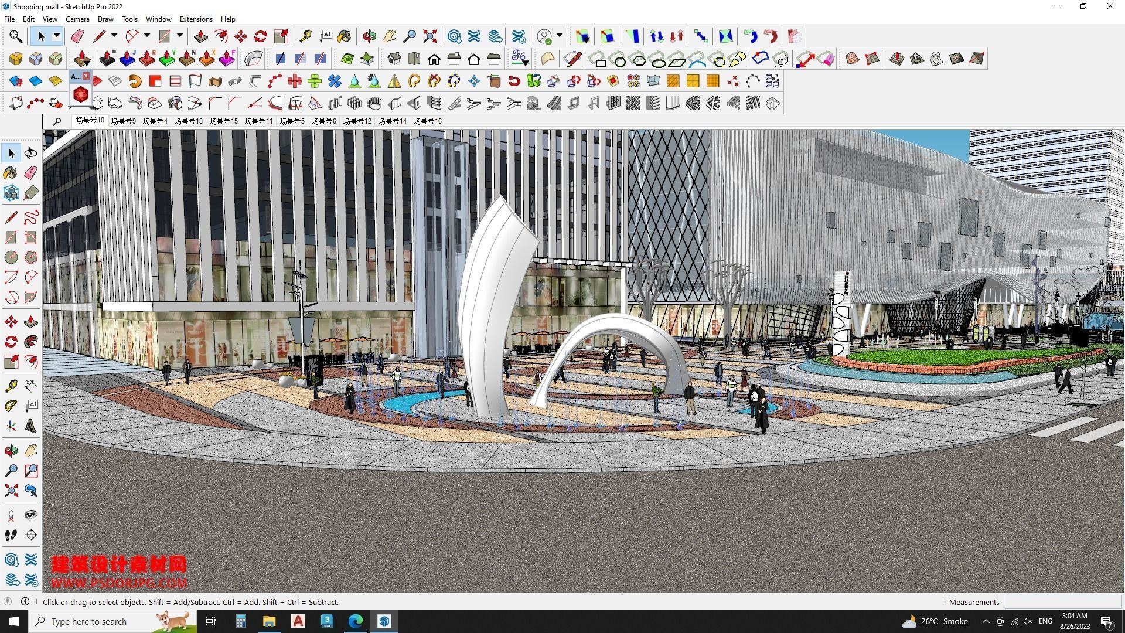Open the 3ds Max icon in taskbar
1125x633 pixels.
coord(327,621)
